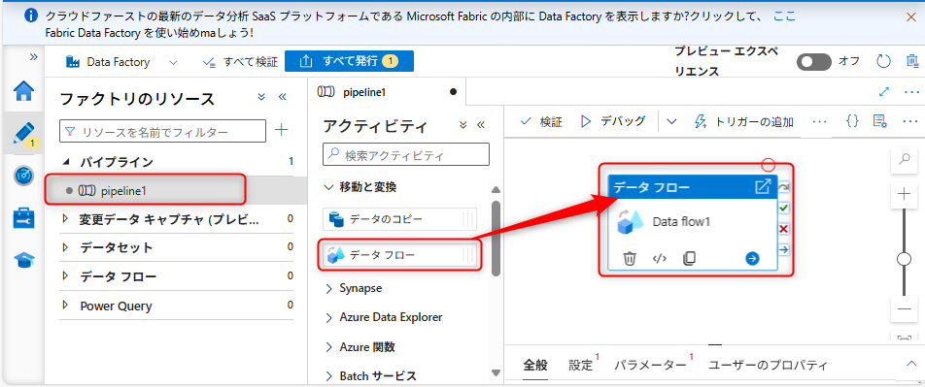Expand the left sidebar with double chevron
The height and width of the screenshot is (387, 925).
click(33, 56)
